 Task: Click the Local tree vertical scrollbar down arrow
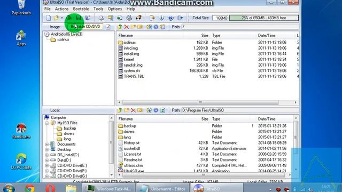pos(112,175)
